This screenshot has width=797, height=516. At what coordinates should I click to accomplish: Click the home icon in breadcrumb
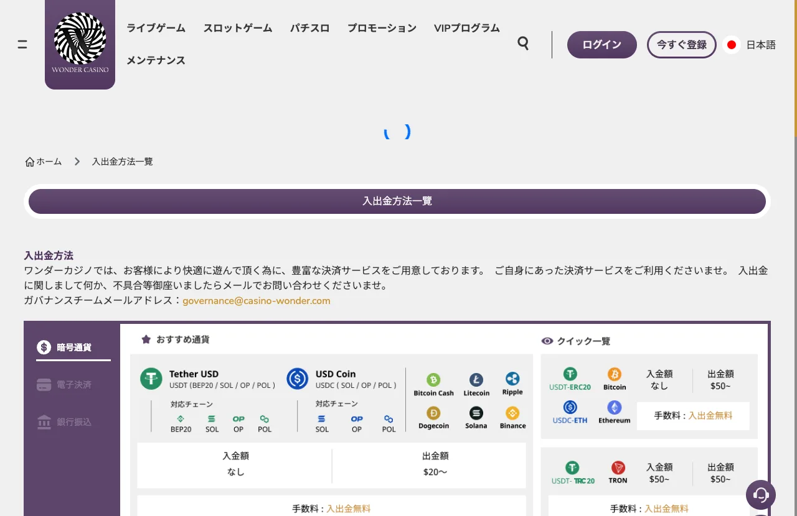[x=30, y=162]
